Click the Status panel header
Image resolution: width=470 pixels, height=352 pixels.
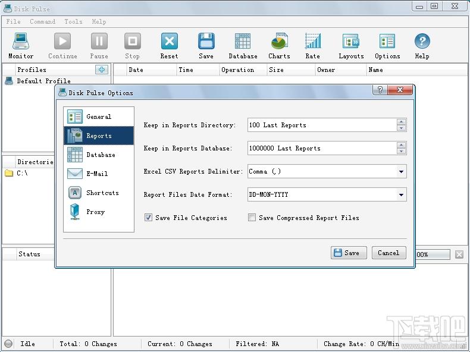[x=29, y=254]
